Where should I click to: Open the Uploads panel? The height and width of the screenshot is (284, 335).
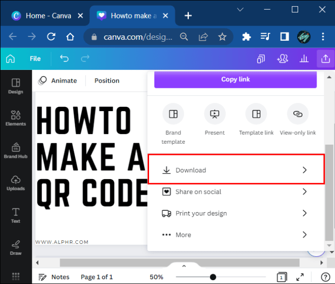[16, 183]
